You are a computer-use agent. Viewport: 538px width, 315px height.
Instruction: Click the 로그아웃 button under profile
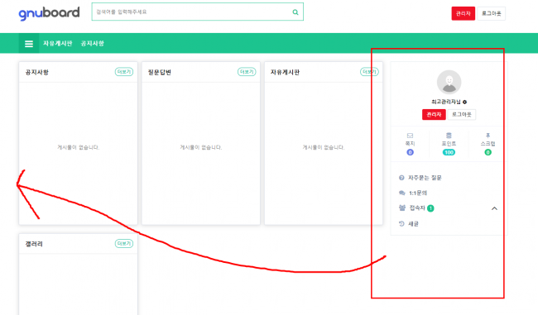pos(462,114)
